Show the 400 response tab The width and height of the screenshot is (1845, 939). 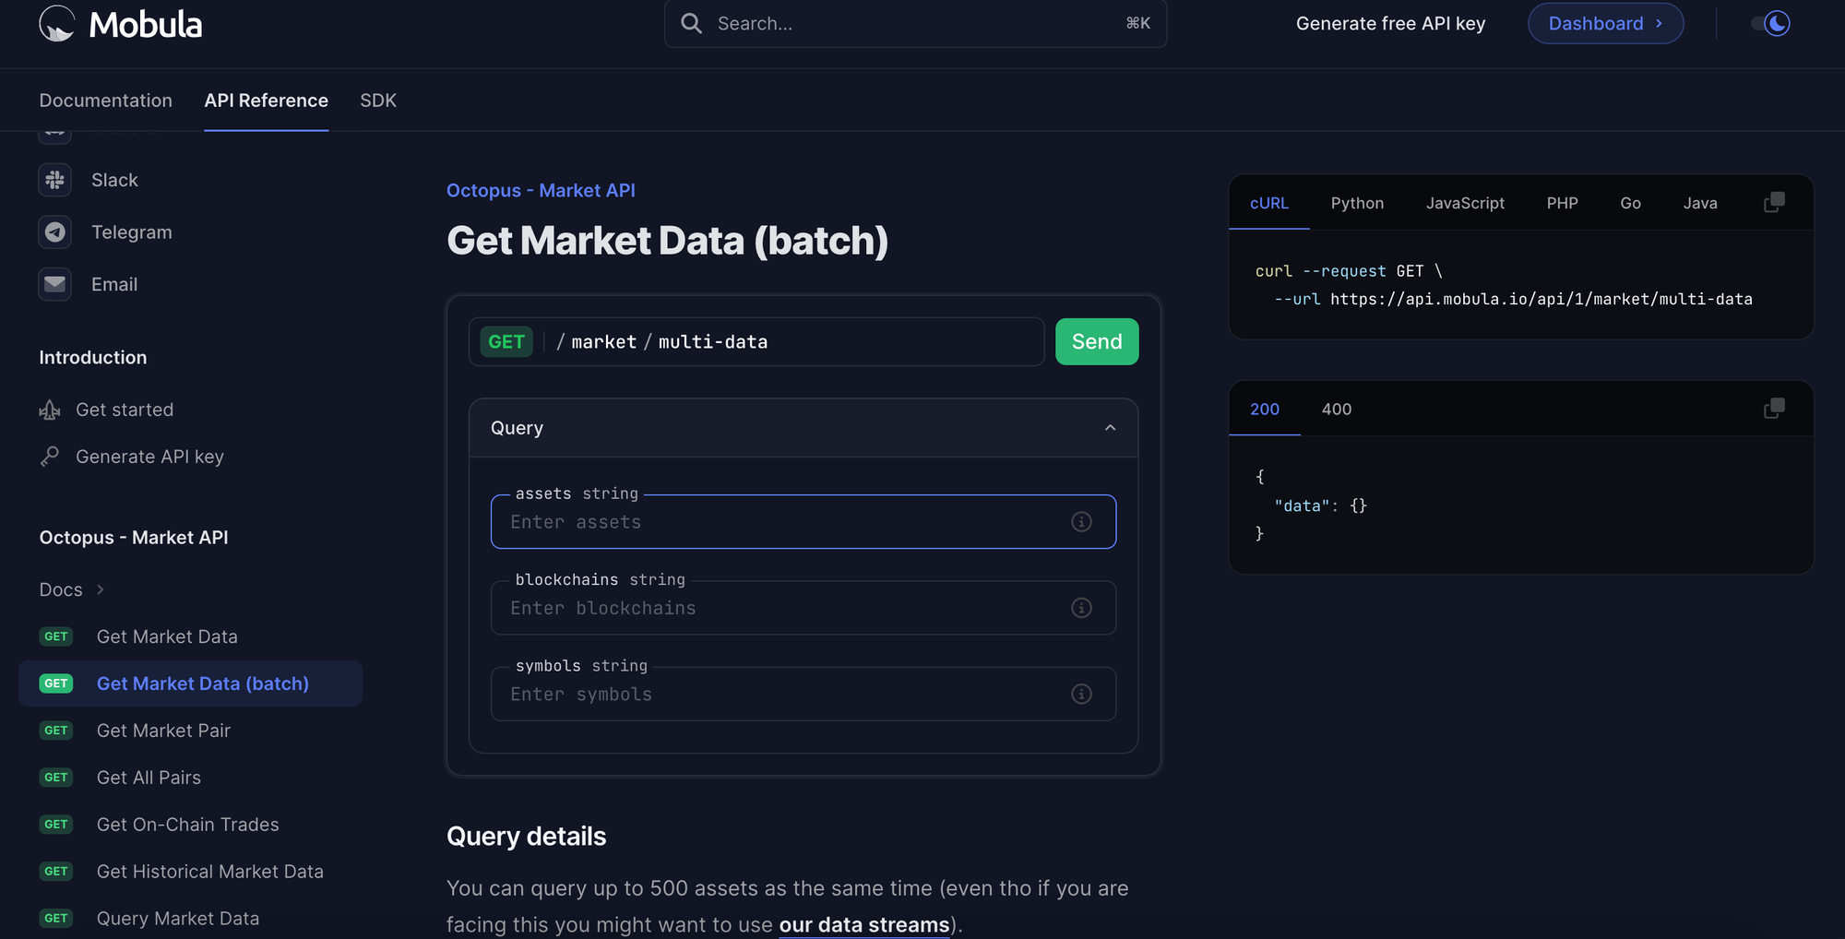[x=1337, y=409]
